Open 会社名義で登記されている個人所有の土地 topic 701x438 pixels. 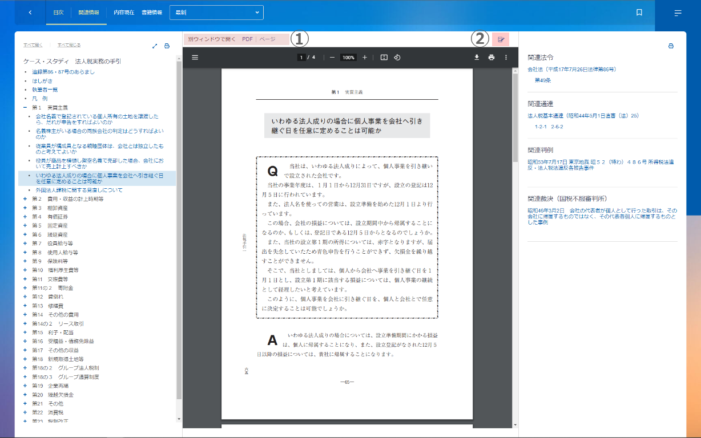97,119
